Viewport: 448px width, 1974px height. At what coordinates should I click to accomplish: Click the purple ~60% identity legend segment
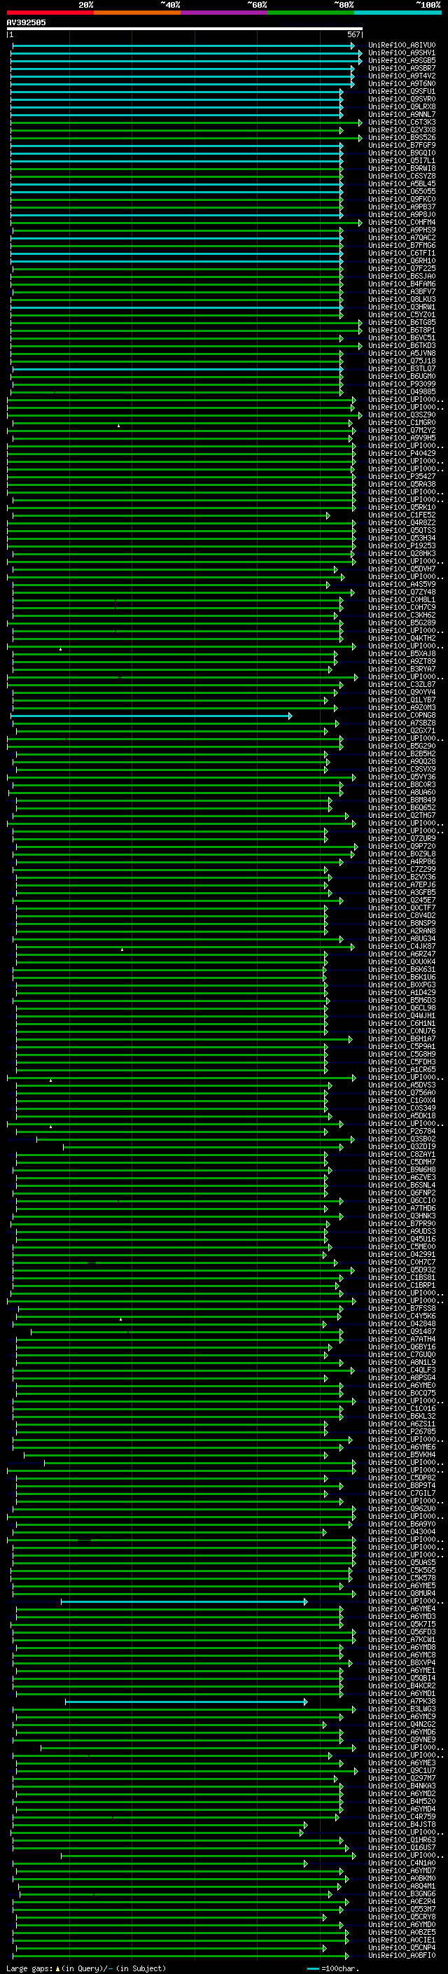tap(223, 13)
